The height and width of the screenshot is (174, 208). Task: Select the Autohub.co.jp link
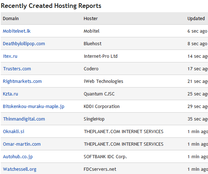pyautogui.click(x=18, y=157)
